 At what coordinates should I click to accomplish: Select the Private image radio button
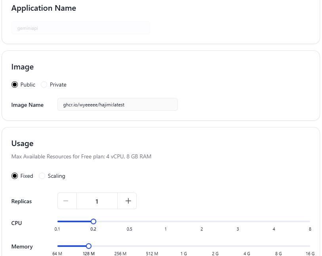(44, 85)
